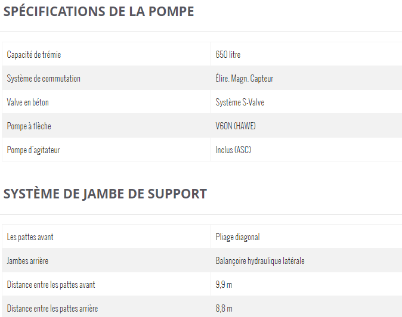Screen dimensions: 402x317
Task: Click the 'Spécifications de la pompe' heading
Action: pos(98,11)
